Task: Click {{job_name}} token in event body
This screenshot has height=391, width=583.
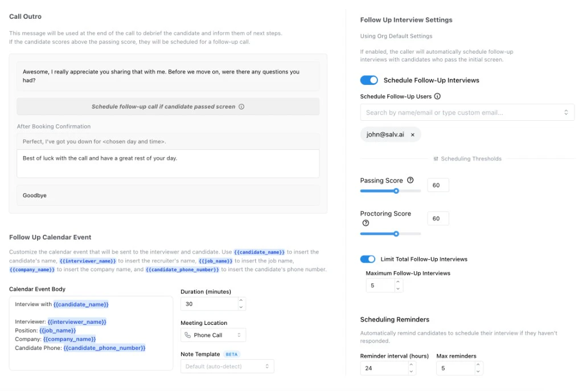Action: (x=58, y=331)
